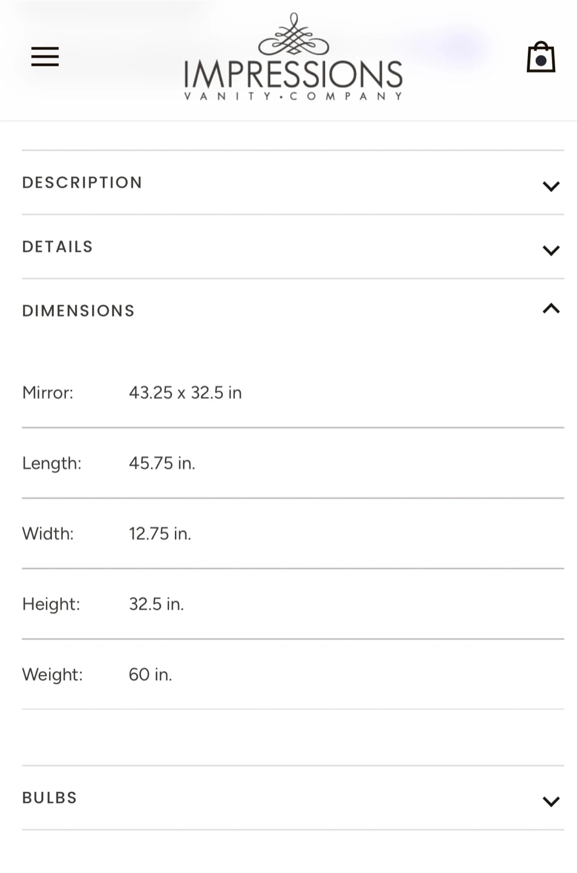The image size is (577, 873).
Task: Click the Weight label
Action: pos(52,674)
